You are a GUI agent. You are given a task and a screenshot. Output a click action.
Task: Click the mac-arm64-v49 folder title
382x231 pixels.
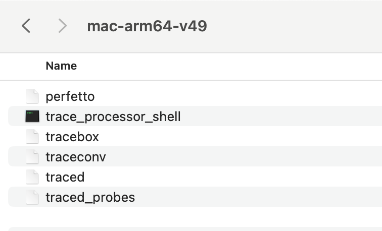[x=147, y=26]
